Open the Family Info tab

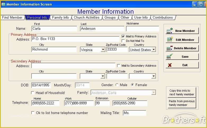(x=60, y=17)
